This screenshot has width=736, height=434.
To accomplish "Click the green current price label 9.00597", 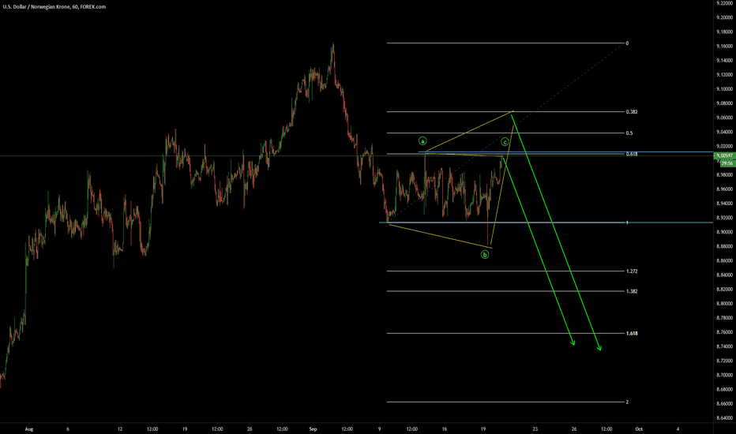I will [724, 155].
